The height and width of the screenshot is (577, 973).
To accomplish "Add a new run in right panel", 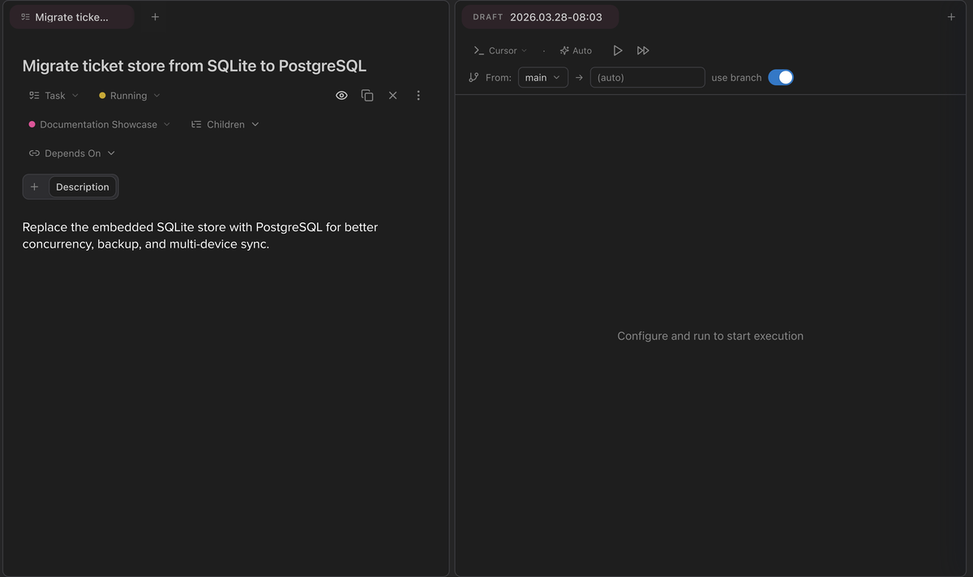I will coord(951,17).
